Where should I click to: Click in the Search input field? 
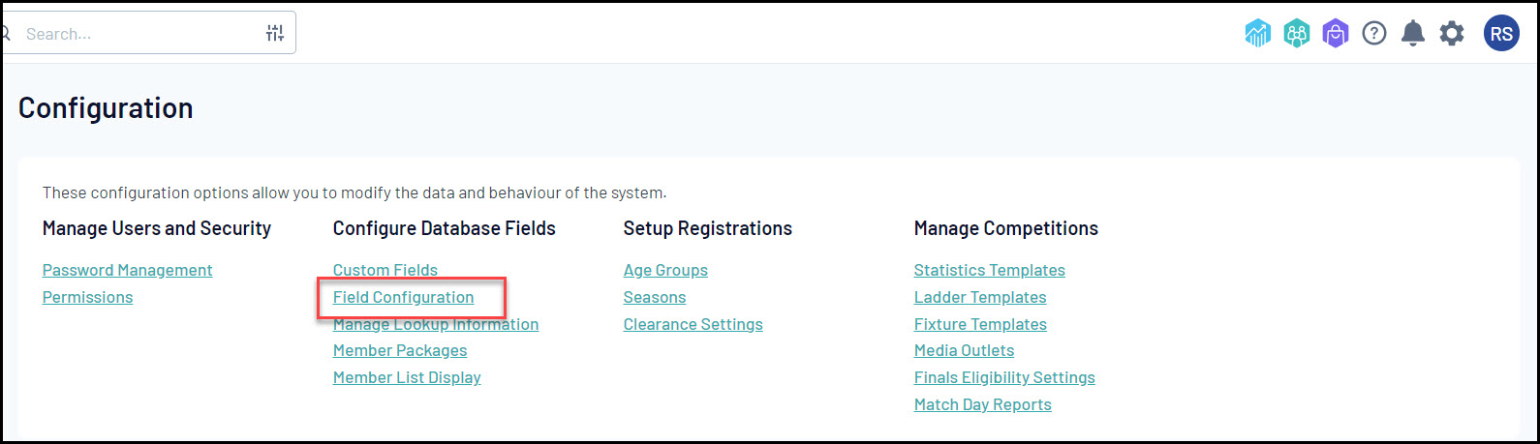click(x=136, y=34)
